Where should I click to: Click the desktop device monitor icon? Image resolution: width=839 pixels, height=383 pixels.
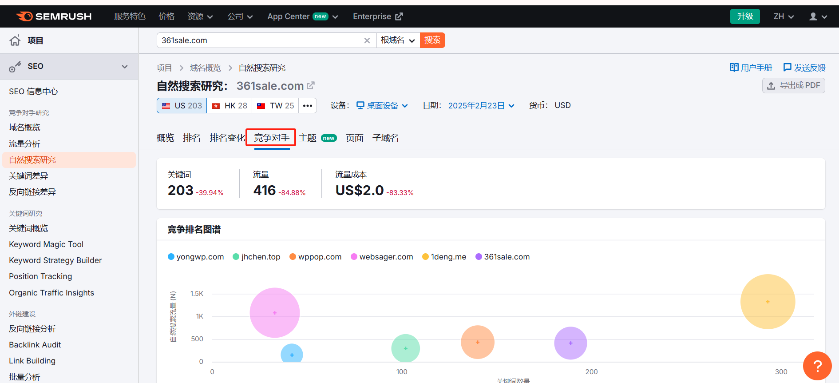[x=360, y=105]
